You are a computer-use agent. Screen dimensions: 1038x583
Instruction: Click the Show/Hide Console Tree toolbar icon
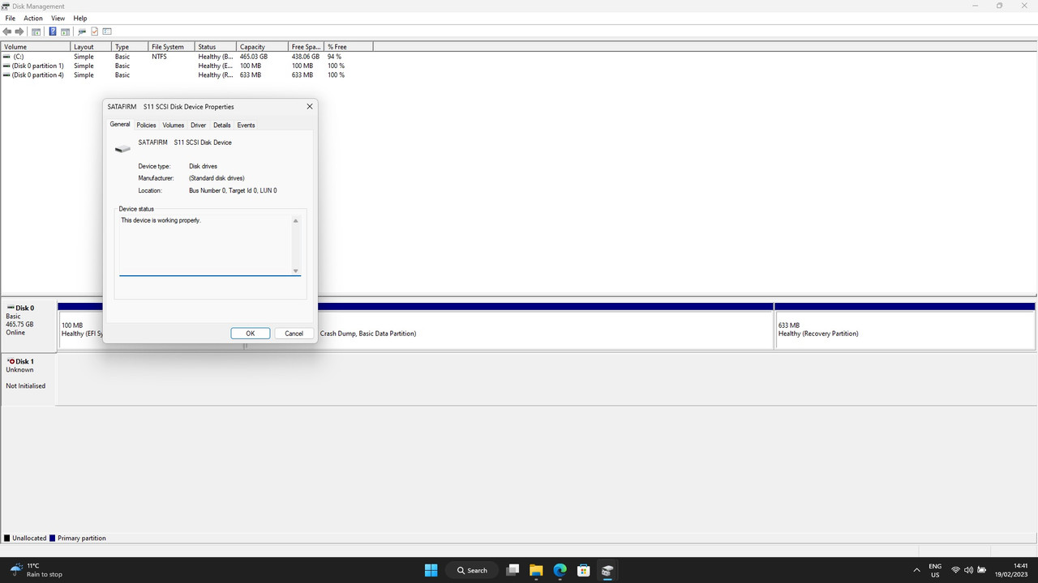36,32
